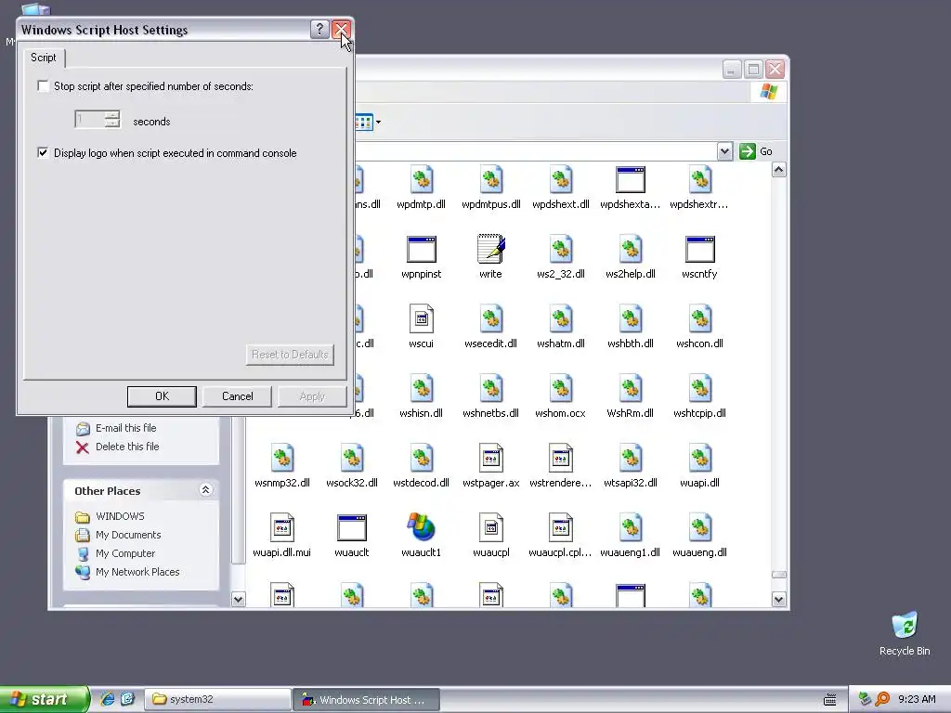Select the wuapi.dll icon
Viewport: 951px width, 713px height.
click(700, 459)
